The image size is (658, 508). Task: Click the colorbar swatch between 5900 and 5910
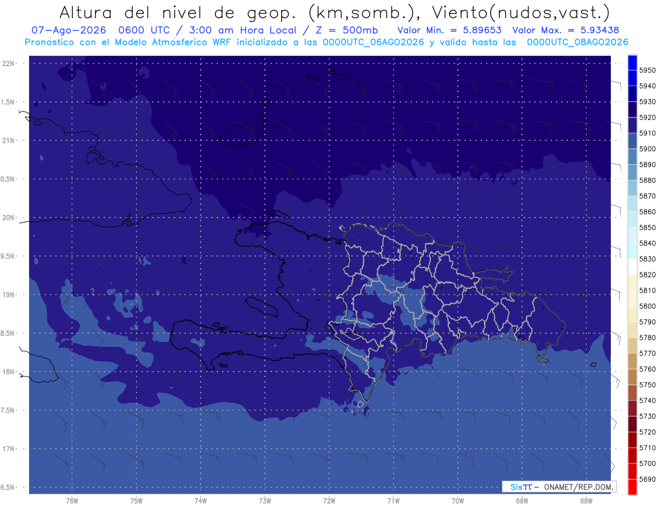click(632, 141)
